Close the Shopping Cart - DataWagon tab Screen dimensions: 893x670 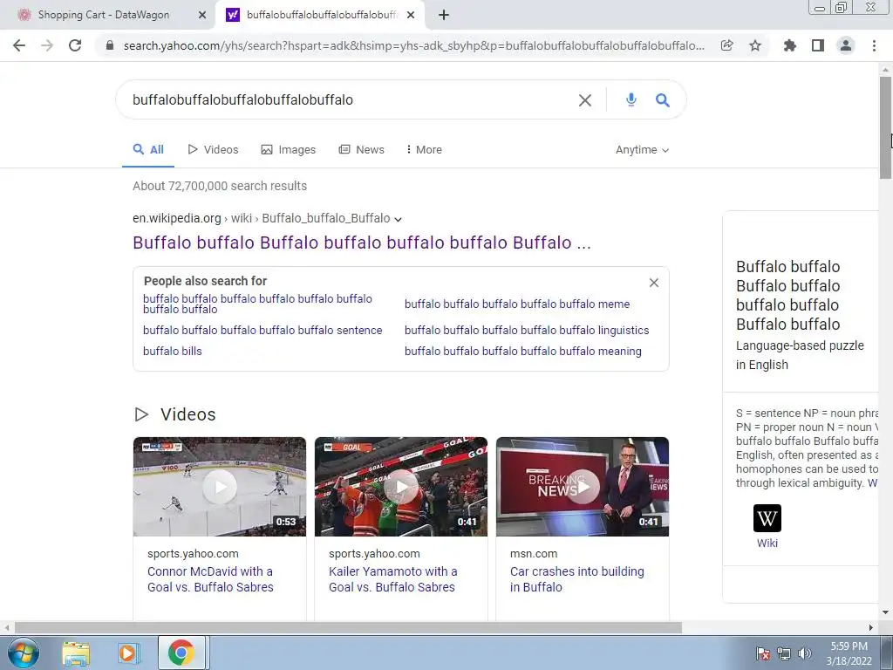[x=202, y=16]
